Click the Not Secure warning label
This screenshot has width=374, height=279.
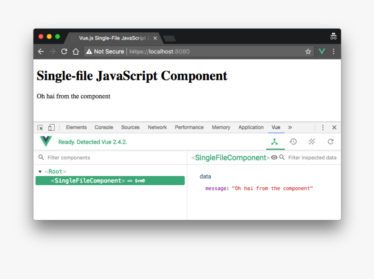105,51
